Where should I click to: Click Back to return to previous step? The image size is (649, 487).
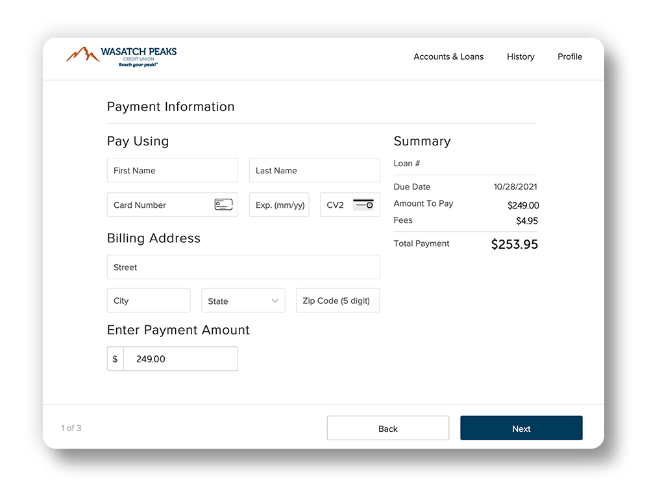pyautogui.click(x=387, y=428)
